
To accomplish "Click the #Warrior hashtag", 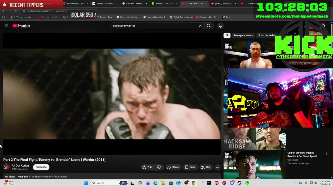I will click(47, 177).
